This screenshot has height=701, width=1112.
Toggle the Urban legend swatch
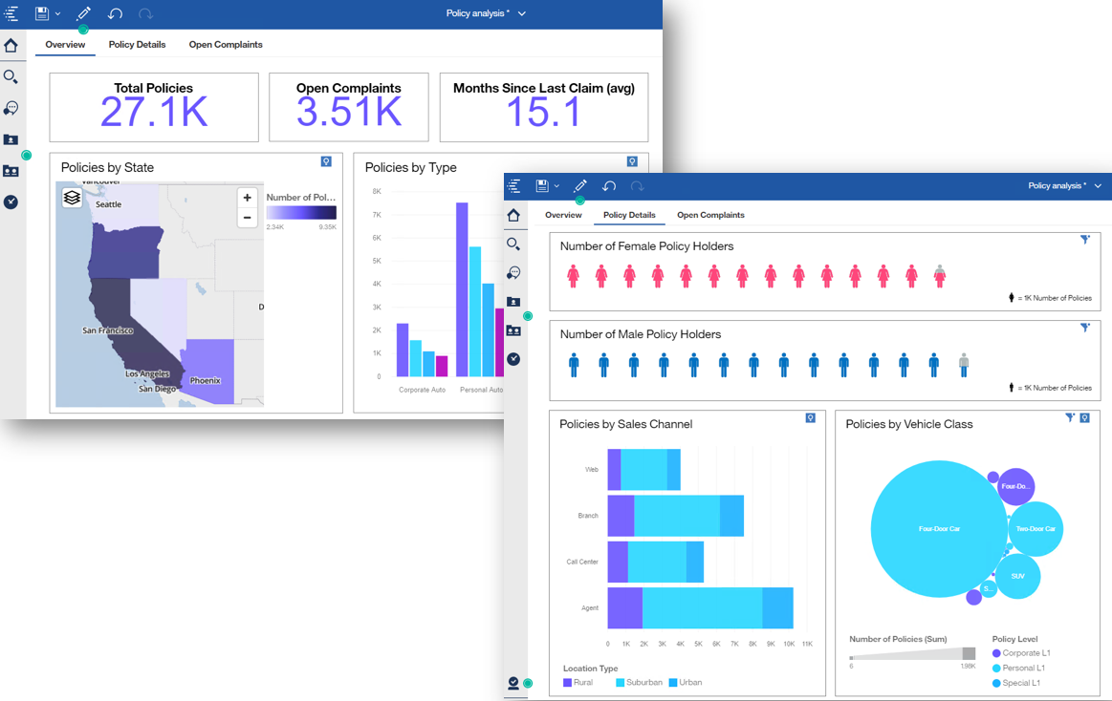(x=673, y=683)
